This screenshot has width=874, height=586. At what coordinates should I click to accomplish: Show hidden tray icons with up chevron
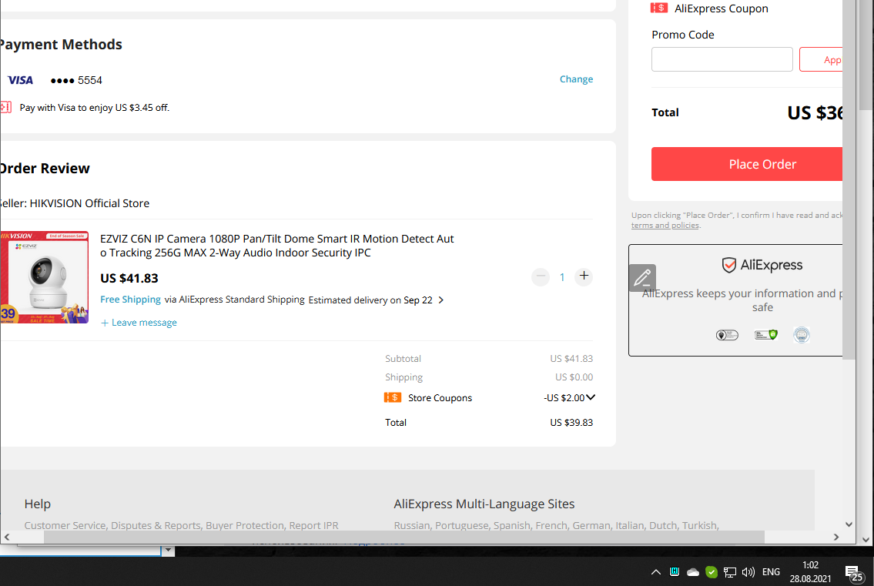[656, 572]
